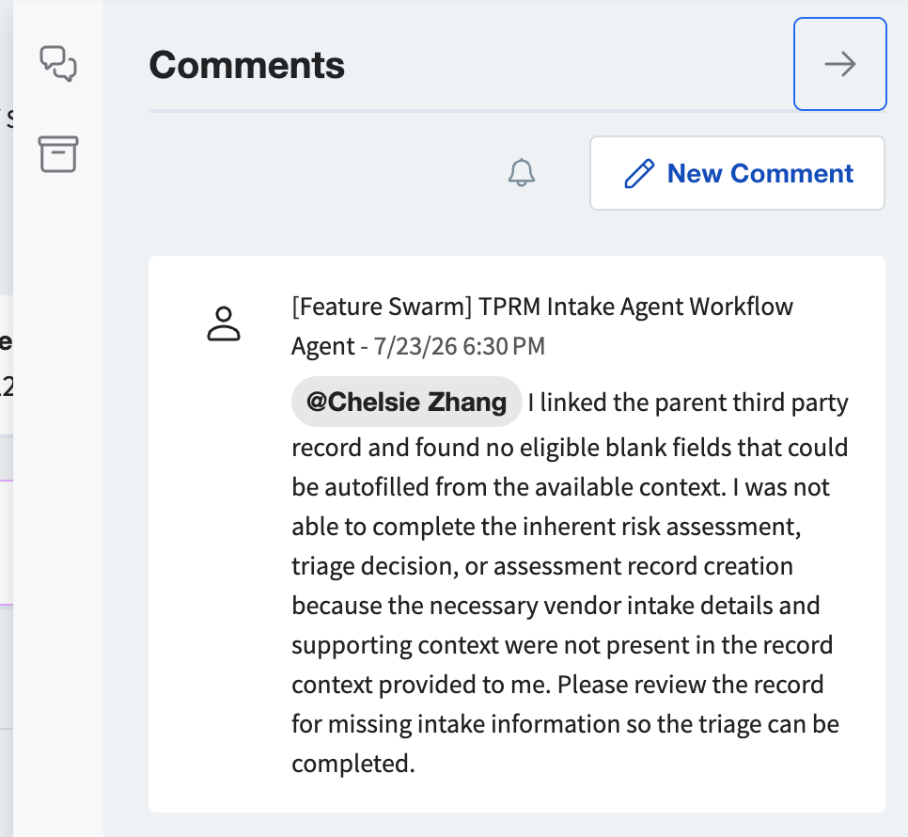
Task: Select the commenter's user avatar icon
Action: pyautogui.click(x=224, y=324)
